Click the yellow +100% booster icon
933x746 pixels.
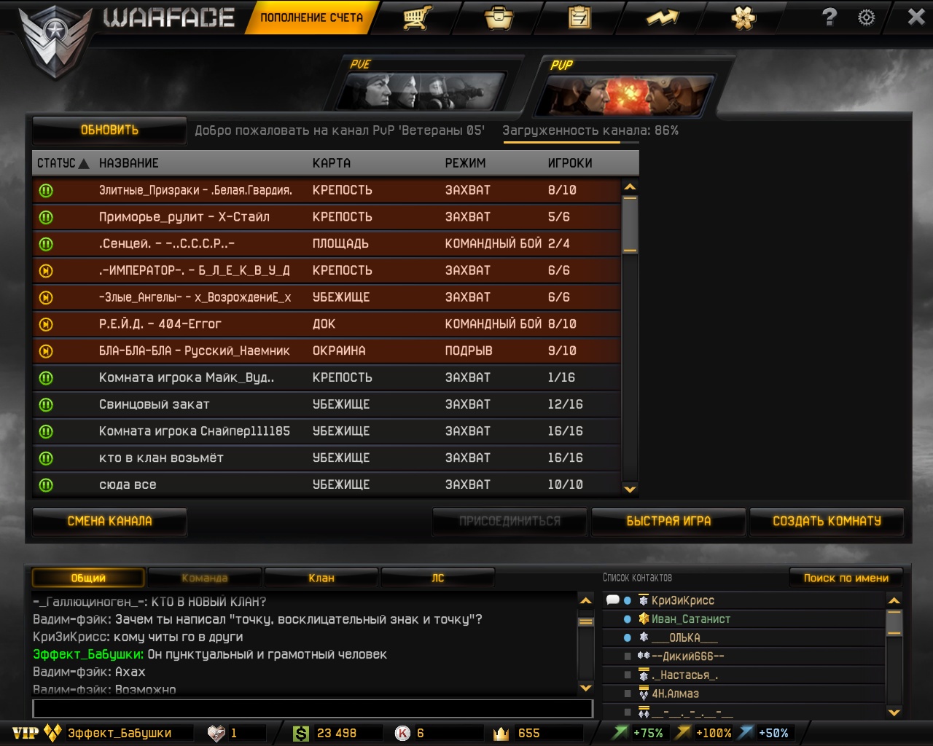click(x=683, y=733)
